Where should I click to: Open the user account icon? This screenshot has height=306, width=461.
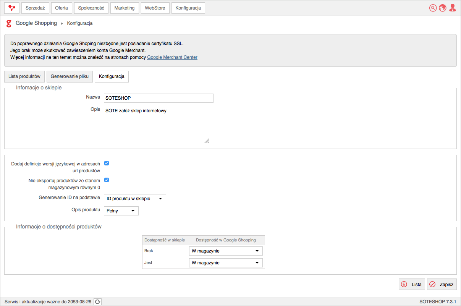453,8
